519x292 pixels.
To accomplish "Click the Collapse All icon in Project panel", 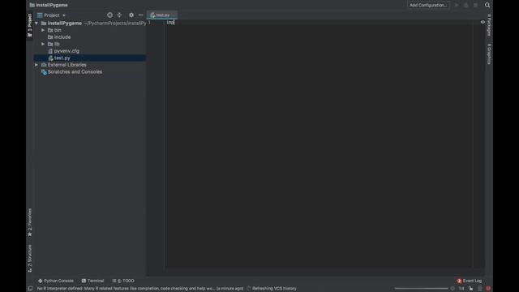I will (x=119, y=15).
